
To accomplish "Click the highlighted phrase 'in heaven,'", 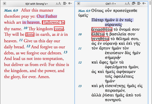I will coord(31,22).
